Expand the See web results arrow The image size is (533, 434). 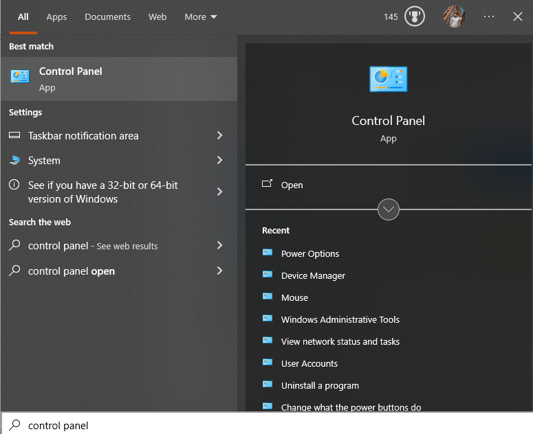pos(219,245)
